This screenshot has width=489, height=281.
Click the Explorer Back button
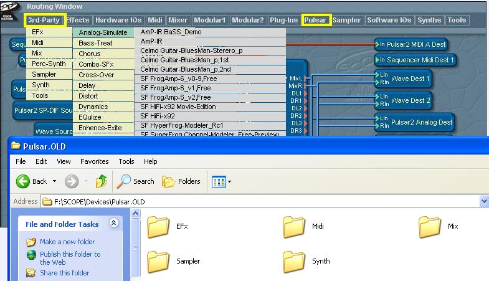click(x=31, y=181)
